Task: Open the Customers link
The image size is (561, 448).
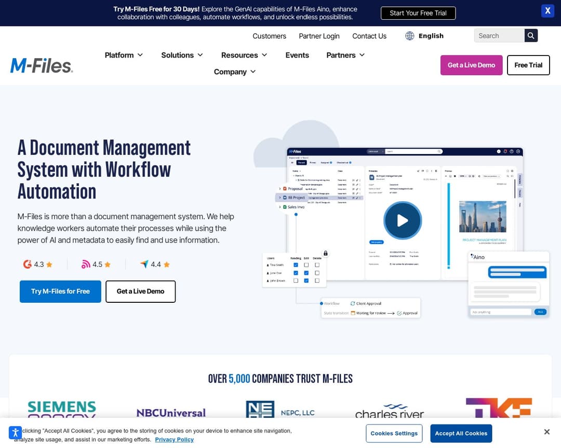Action: pos(270,36)
